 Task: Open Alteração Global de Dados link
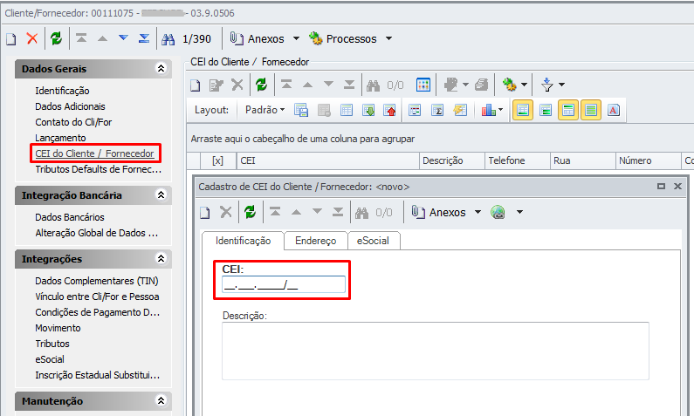click(97, 233)
